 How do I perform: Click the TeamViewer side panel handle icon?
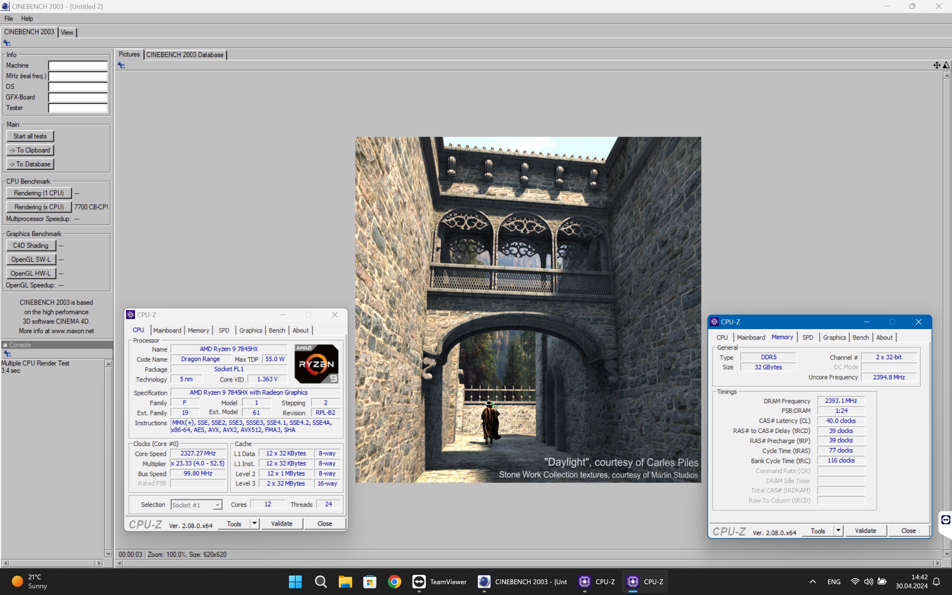[x=946, y=520]
